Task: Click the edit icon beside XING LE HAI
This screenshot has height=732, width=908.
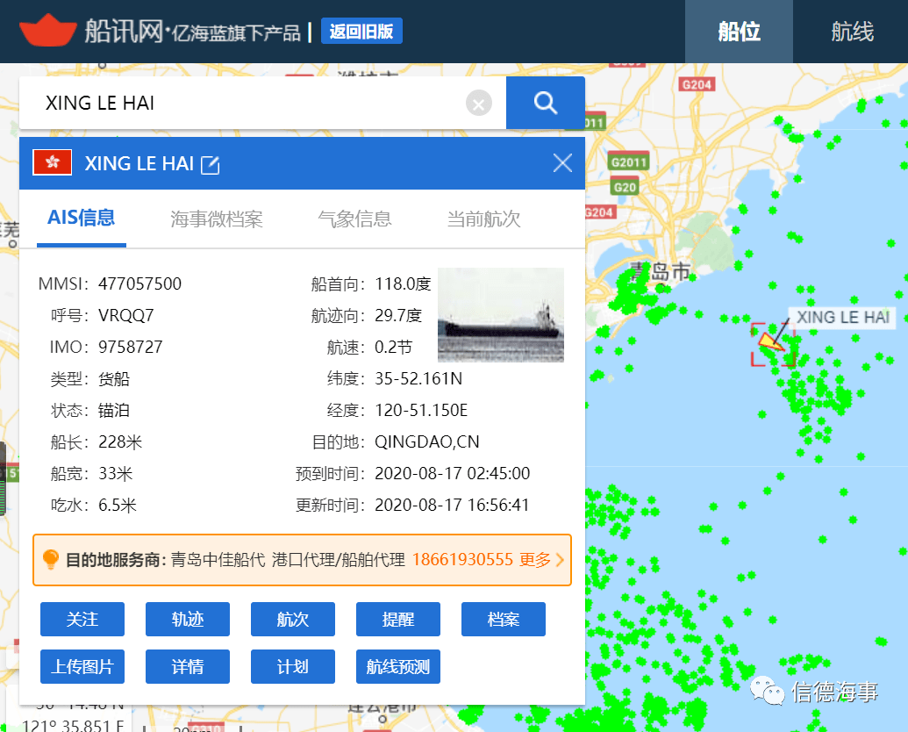Action: click(211, 164)
